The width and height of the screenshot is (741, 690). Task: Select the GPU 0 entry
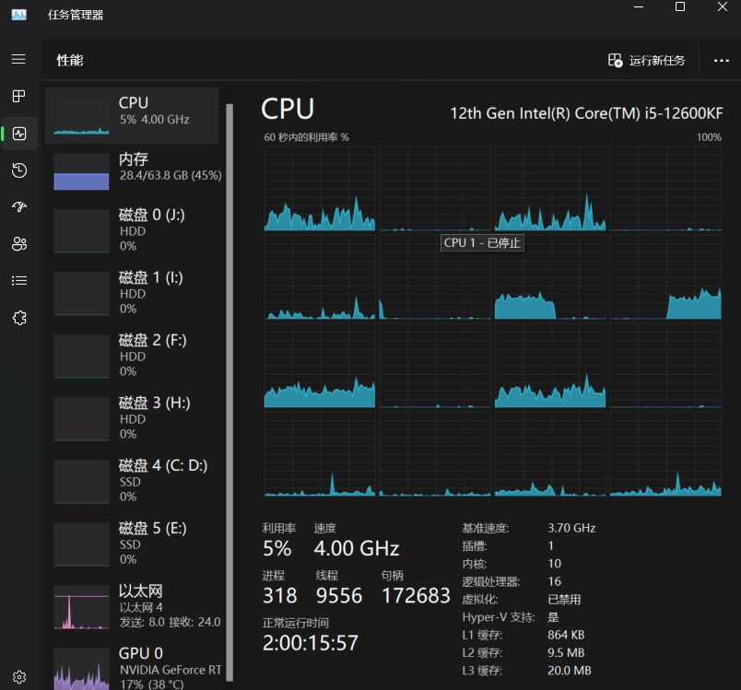point(133,666)
